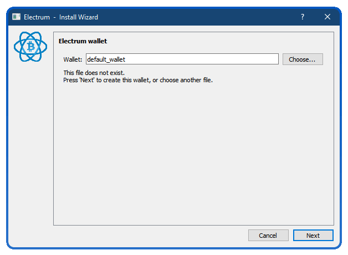Click the 'Electrum wallet' heading
This screenshot has height=255, width=348.
pos(83,41)
